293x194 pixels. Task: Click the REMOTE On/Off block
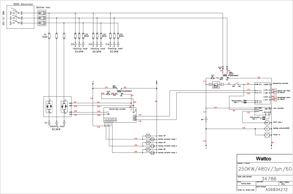coord(216,84)
